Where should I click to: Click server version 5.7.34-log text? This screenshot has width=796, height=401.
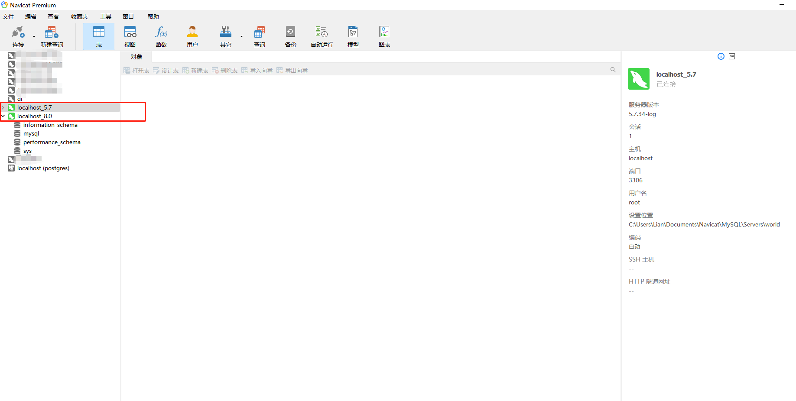tap(642, 114)
